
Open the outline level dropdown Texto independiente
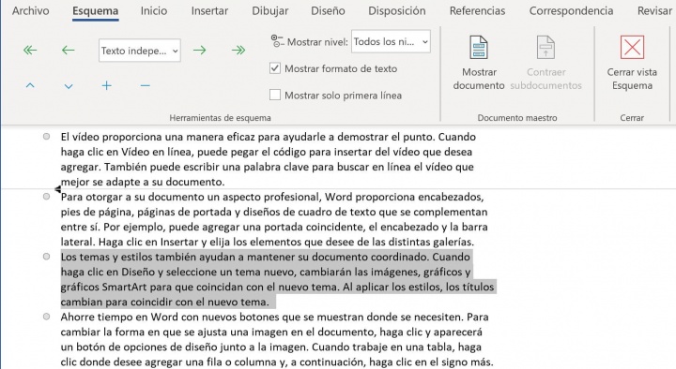point(139,51)
